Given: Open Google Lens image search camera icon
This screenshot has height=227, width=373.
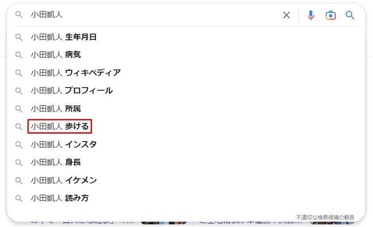Looking at the screenshot, I should click(x=331, y=15).
